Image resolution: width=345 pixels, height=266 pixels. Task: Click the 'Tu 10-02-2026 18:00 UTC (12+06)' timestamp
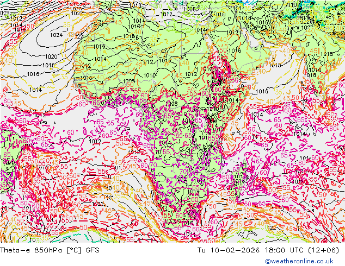[268, 250]
